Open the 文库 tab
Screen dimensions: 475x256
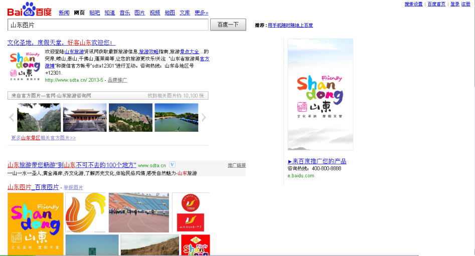pos(185,13)
